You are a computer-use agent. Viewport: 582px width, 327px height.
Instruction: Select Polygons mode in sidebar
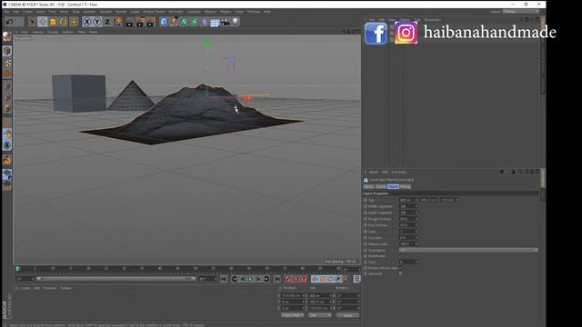pos(7,108)
